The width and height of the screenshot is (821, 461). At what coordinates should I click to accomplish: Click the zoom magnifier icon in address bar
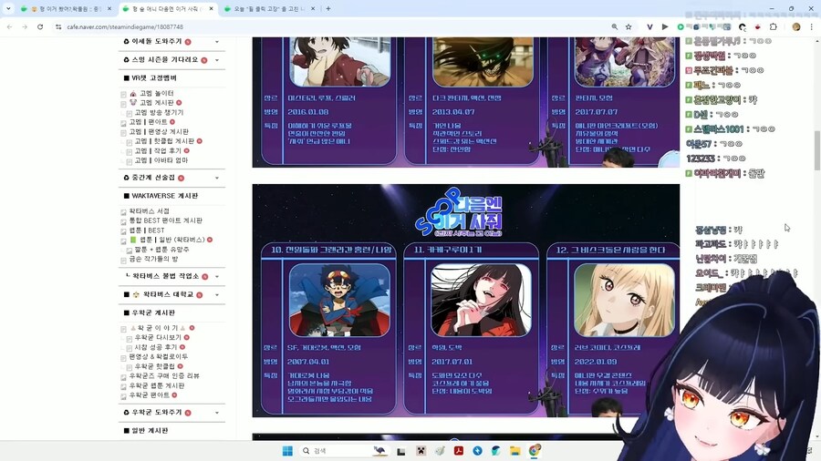pyautogui.click(x=614, y=26)
